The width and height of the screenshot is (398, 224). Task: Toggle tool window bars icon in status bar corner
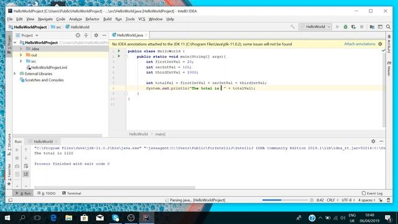coord(10,200)
